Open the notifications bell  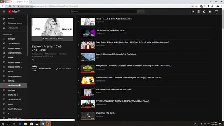click(x=210, y=12)
